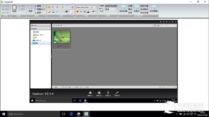This screenshot has height=117, width=209.
Task: Select the paint bucket fill tool
Action: click(57, 12)
